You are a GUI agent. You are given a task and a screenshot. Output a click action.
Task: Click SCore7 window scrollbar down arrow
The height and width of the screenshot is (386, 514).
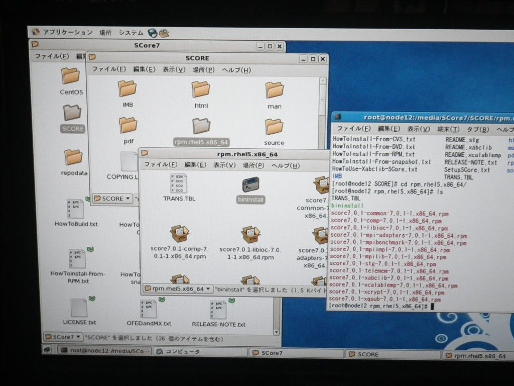pyautogui.click(x=277, y=332)
